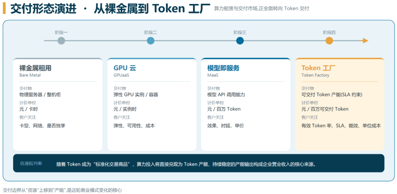
Task: Click 交付物 label in 裸金属租用 card
Action: (26, 88)
